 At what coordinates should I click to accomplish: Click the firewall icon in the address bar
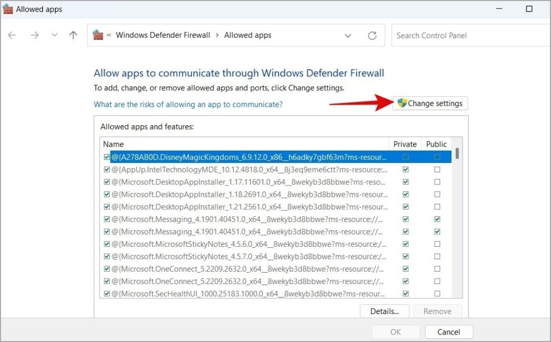[x=98, y=35]
